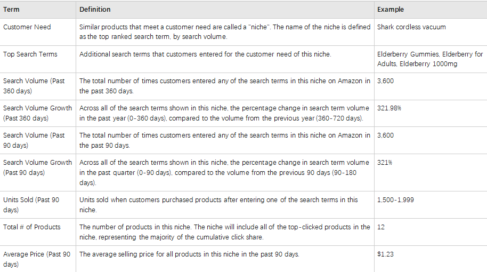Select the Customer Need term cell
The image size is (487, 272).
27,27
